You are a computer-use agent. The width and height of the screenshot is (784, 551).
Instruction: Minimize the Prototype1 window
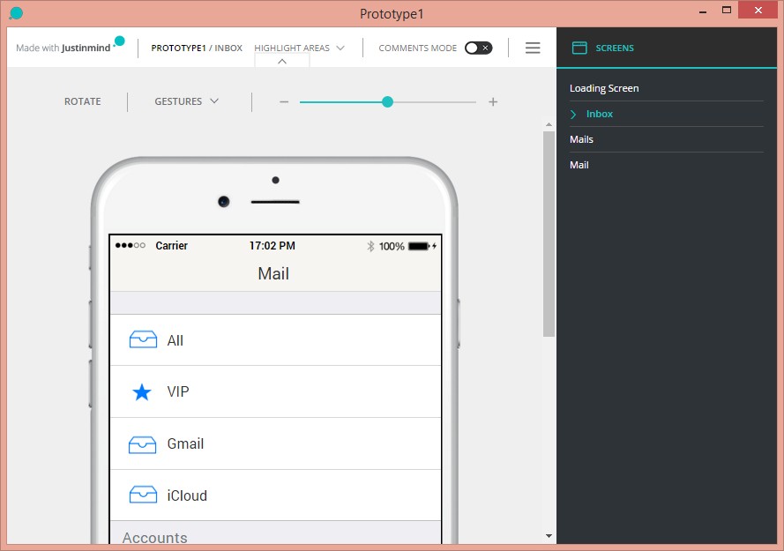(703, 11)
